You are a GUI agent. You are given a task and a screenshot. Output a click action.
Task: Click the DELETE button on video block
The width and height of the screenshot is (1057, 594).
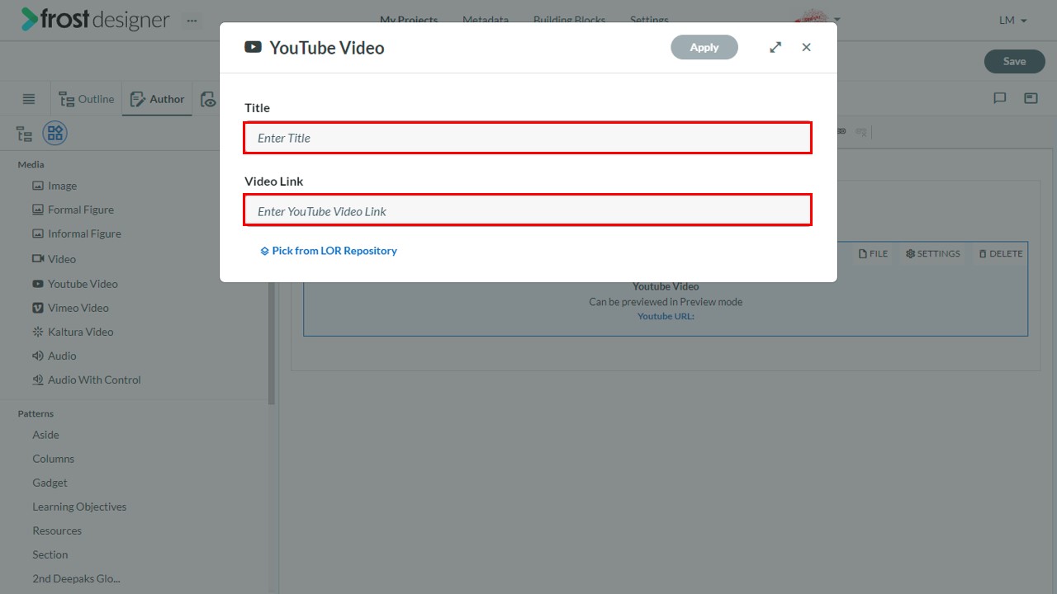(1001, 253)
